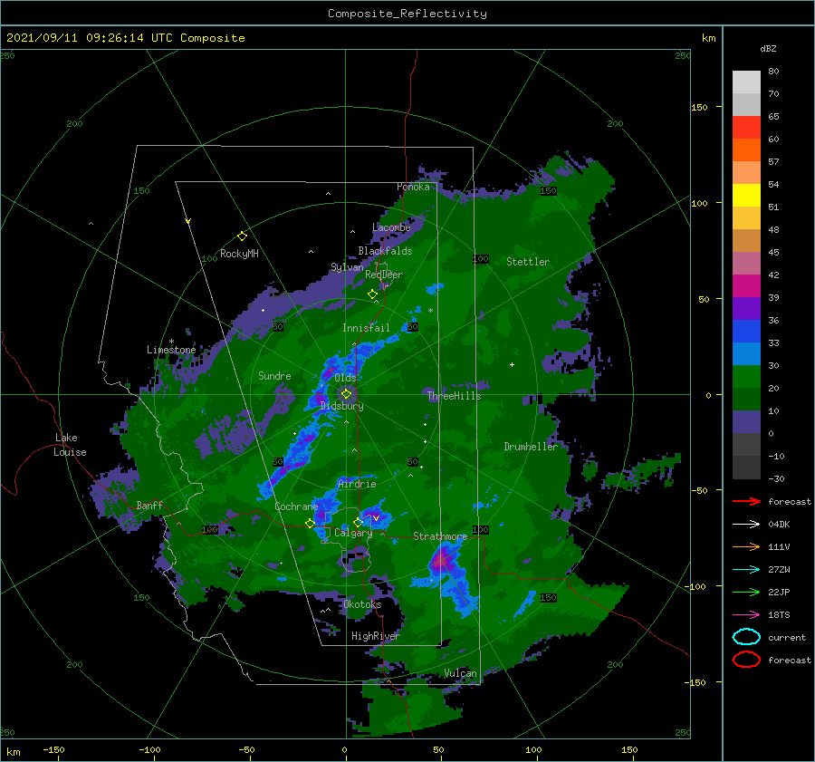Click the yellow radar-site diamond at Olds
This screenshot has height=762, width=815.
(346, 394)
